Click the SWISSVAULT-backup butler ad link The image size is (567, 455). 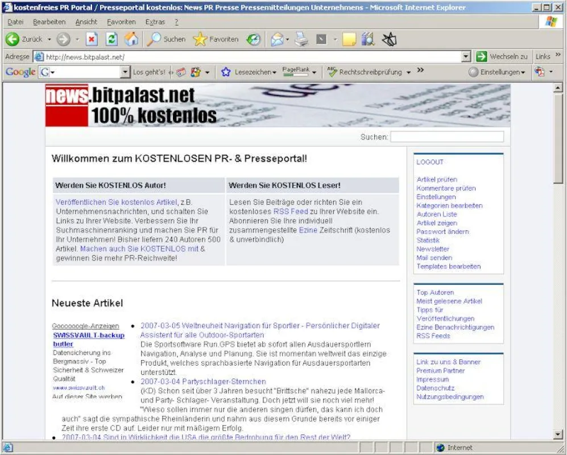pyautogui.click(x=89, y=340)
